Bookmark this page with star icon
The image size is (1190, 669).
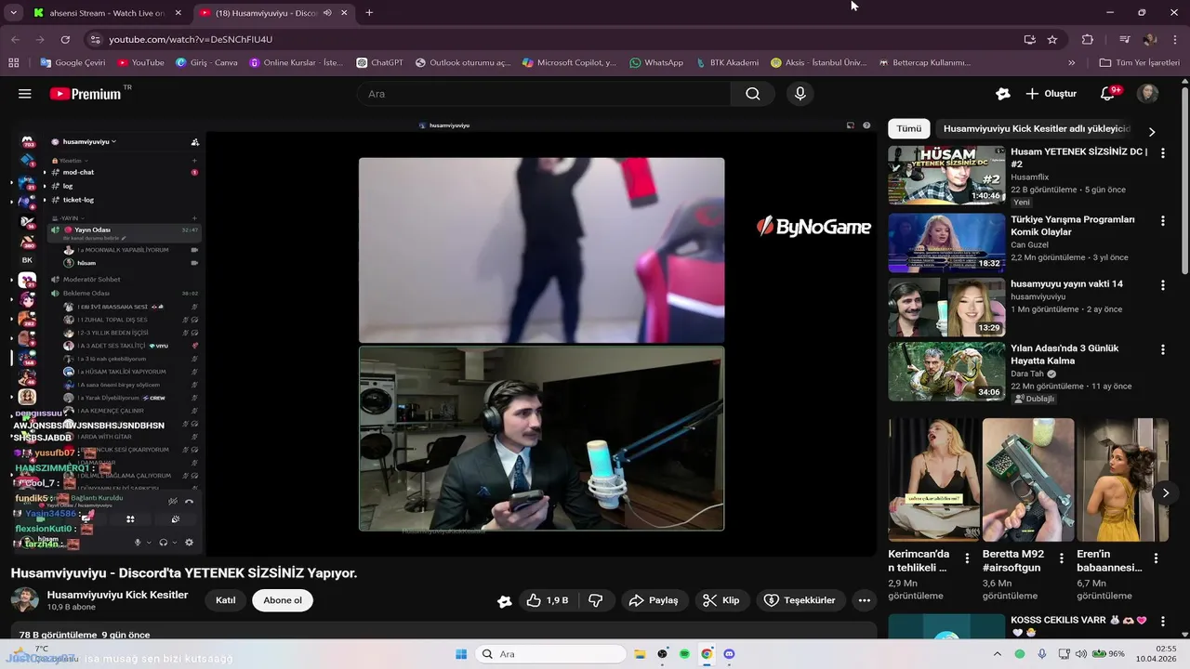(x=1052, y=40)
